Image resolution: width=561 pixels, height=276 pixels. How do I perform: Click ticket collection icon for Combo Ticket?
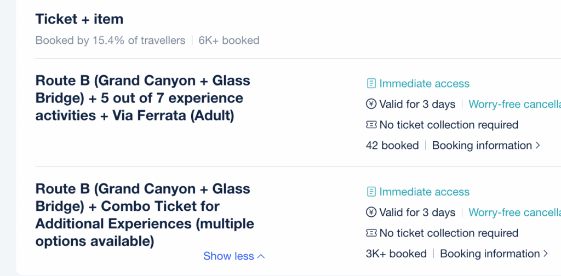(371, 233)
